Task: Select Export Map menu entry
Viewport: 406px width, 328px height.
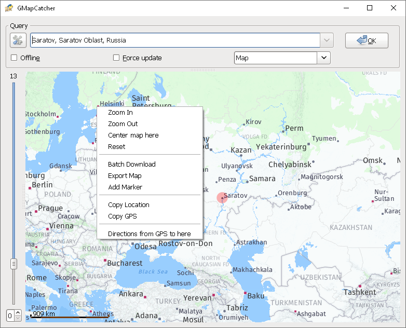Action: [150, 175]
